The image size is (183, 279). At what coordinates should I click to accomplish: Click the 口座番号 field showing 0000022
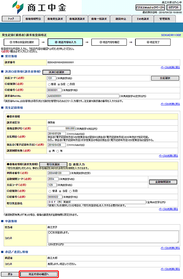55,197
